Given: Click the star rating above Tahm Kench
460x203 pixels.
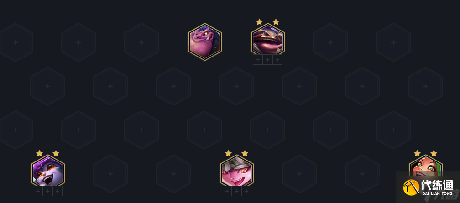Looking at the screenshot, I should [267, 22].
